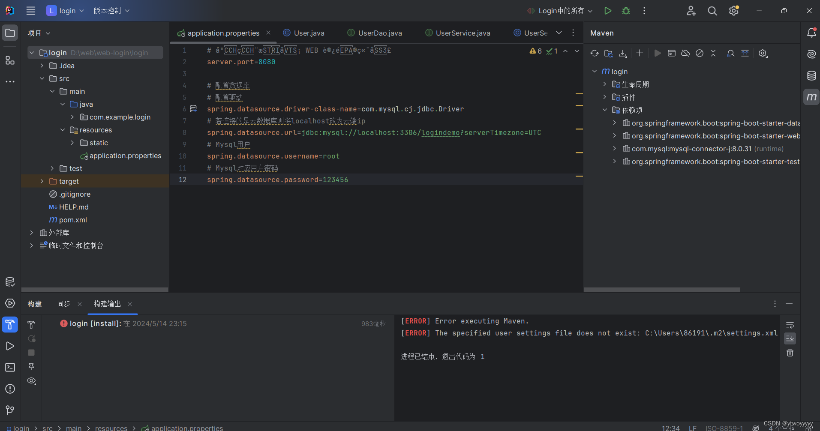This screenshot has width=820, height=431.
Task: Open the Problems tool window
Action: [x=10, y=389]
